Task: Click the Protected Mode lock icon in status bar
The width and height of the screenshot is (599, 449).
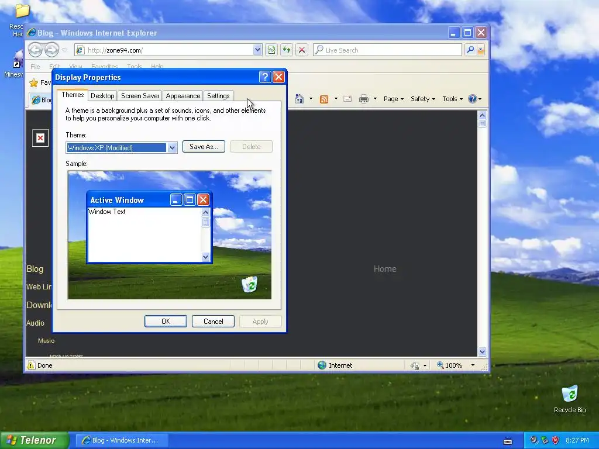Action: [x=415, y=365]
